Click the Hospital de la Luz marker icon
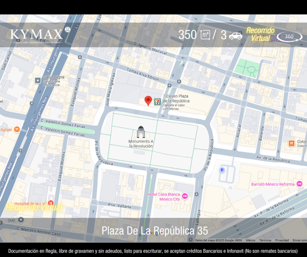Image resolution: width=307 pixels, height=257 pixels. (51, 203)
